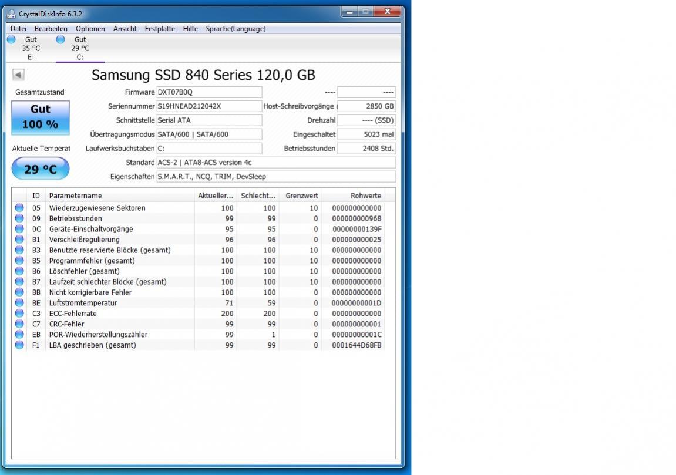
Task: Select the Wiederzugewiesene Sektoren row text
Action: pyautogui.click(x=97, y=208)
